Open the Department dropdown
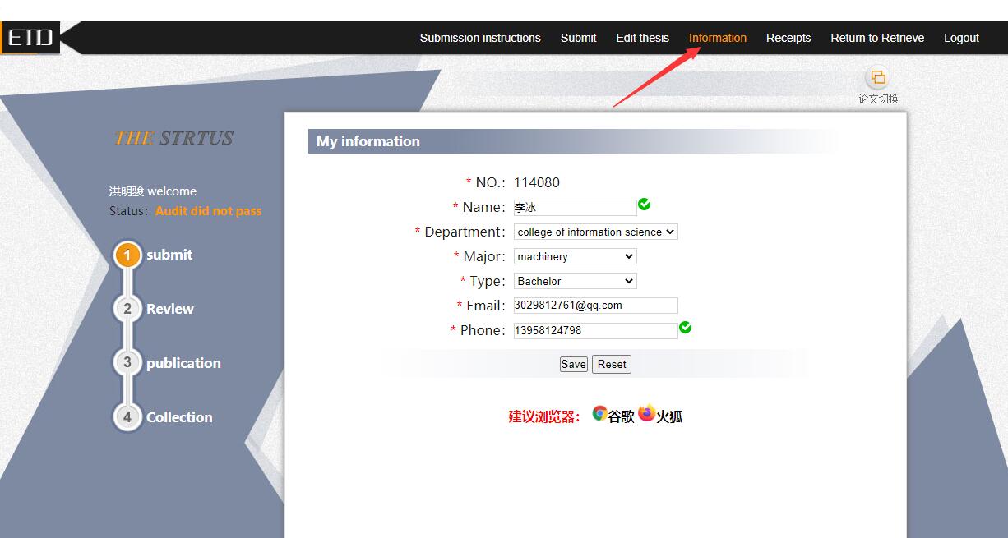The height and width of the screenshot is (538, 1008). [x=594, y=232]
